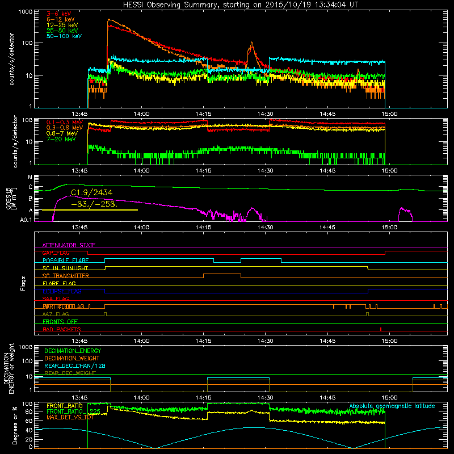The height and width of the screenshot is (454, 454).
Task: Click the Degrees or % axis label
Action: pos(15,426)
